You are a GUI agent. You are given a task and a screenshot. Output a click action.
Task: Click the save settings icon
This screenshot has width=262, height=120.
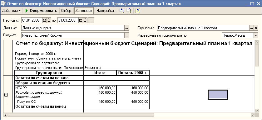point(129,11)
